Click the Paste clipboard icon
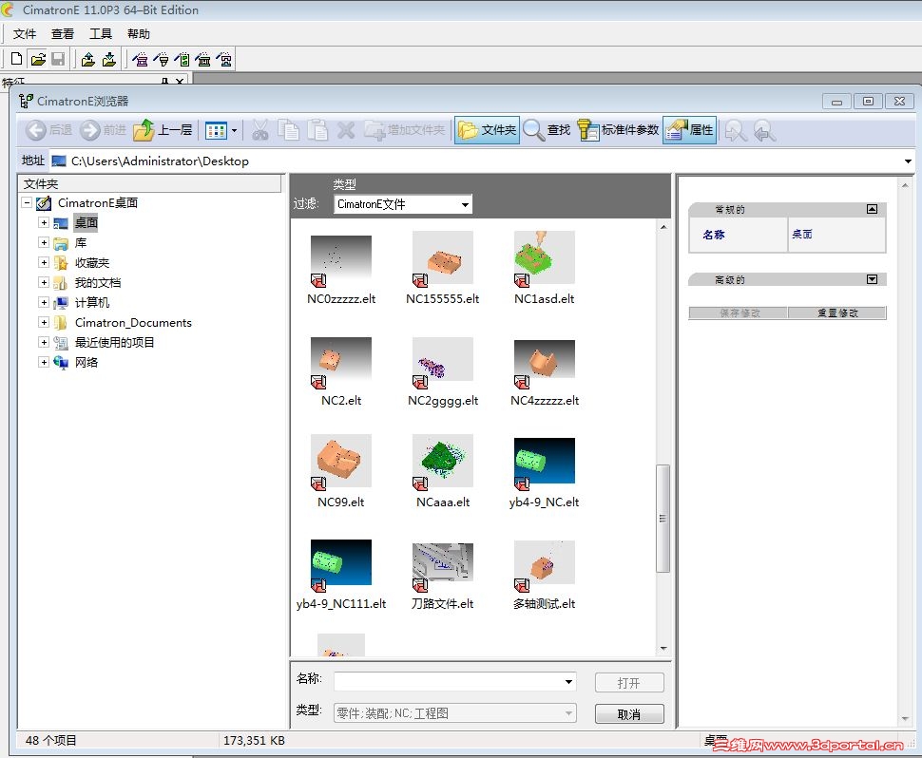The height and width of the screenshot is (758, 922). click(x=317, y=130)
